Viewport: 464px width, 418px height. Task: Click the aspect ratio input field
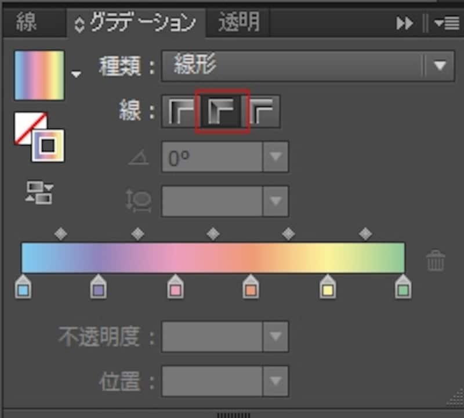[212, 201]
